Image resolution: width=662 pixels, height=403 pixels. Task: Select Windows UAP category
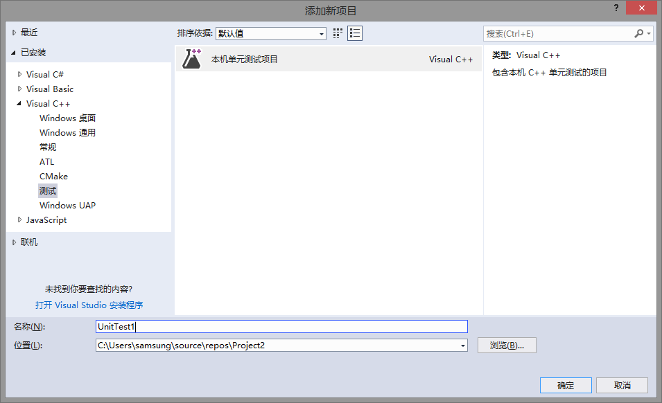(x=67, y=205)
